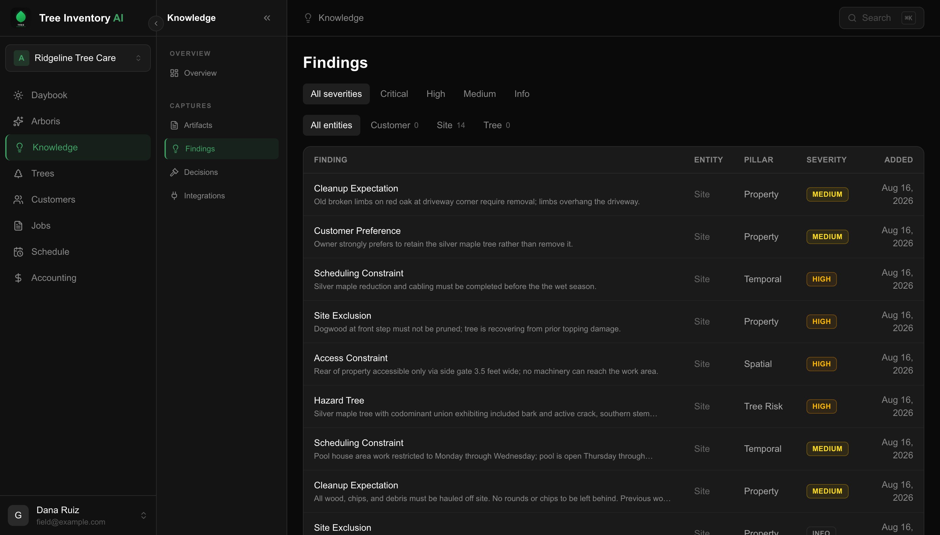Click the Accounting dollar icon
Screen dimensions: 940x535
tap(18, 278)
